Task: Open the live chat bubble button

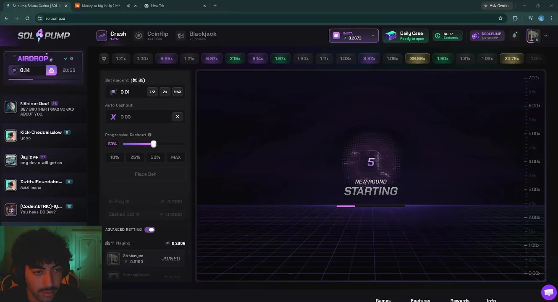Action: click(x=549, y=292)
